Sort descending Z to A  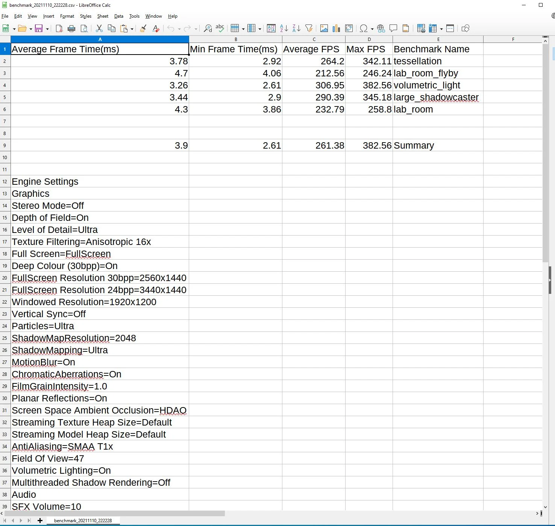point(297,29)
